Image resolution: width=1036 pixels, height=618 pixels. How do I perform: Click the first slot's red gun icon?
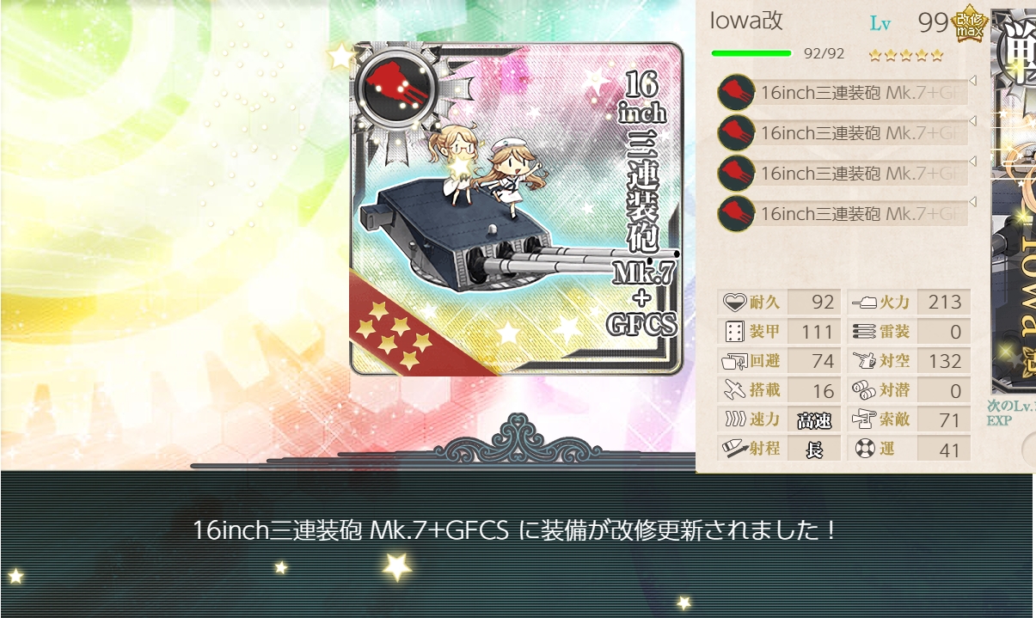click(x=736, y=93)
